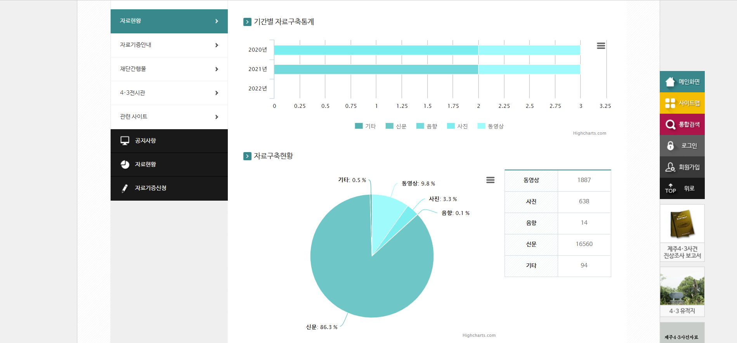Open the pie chart hamburger export menu
The image size is (737, 343).
[x=490, y=180]
